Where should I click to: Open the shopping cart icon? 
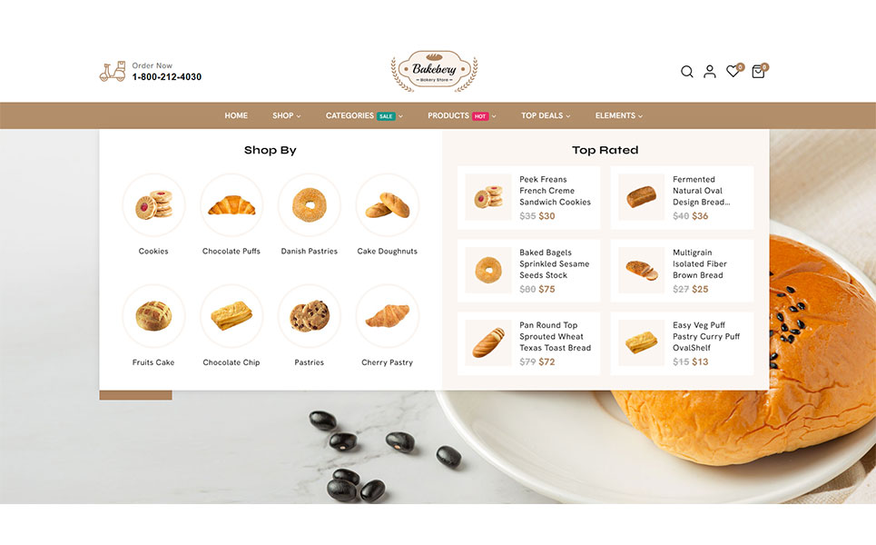pos(758,72)
